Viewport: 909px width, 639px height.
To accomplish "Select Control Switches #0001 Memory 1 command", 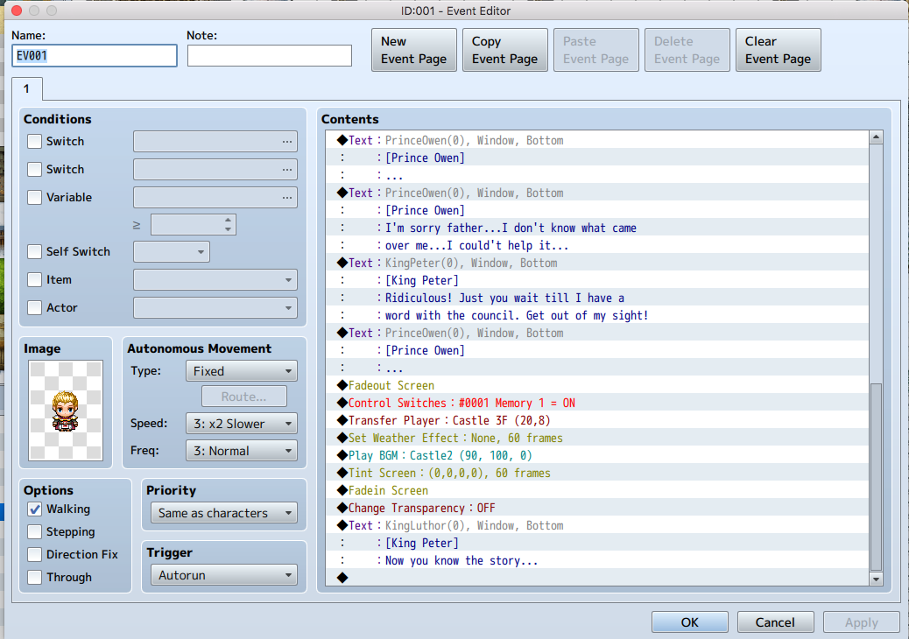I will tap(597, 403).
